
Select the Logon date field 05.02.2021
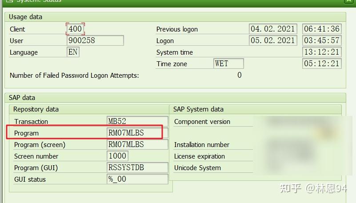[x=273, y=40]
